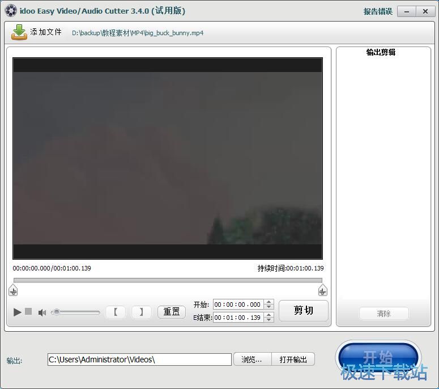Click the blue 开始 start button
This screenshot has width=439, height=389.
[x=378, y=358]
